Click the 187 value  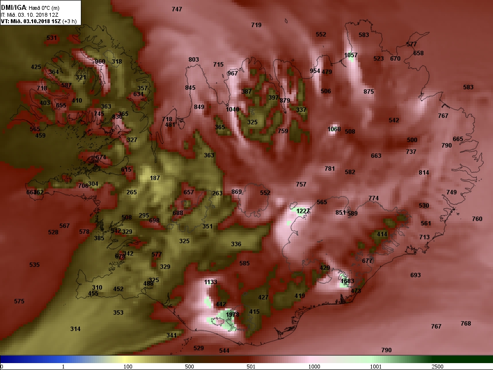coord(155,178)
